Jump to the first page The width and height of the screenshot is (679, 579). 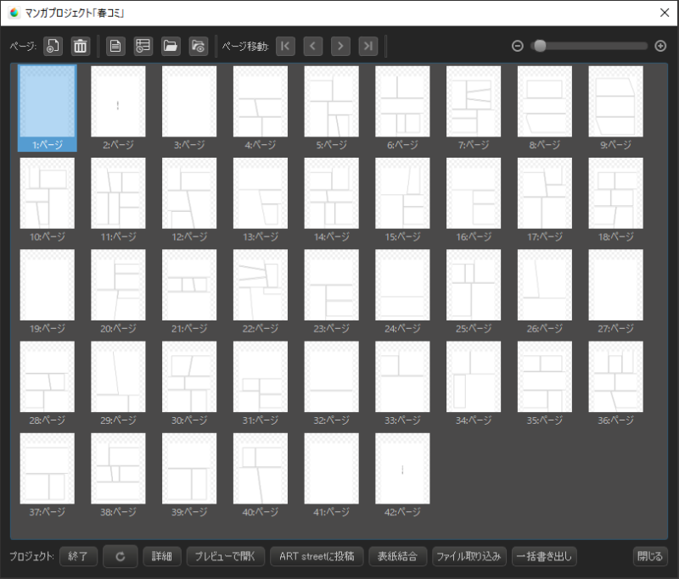coord(285,46)
